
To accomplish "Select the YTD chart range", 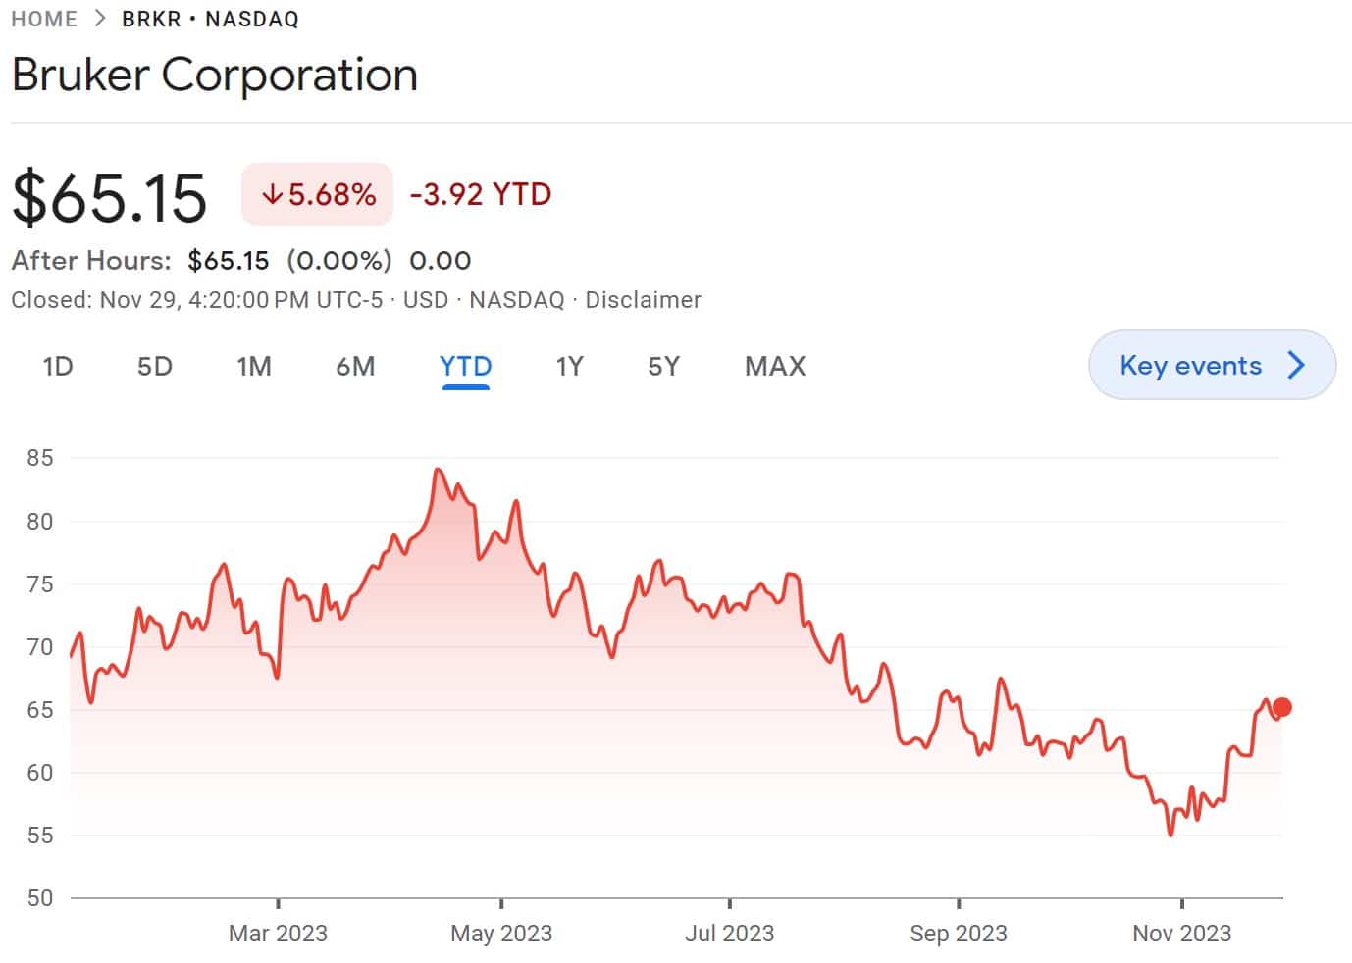I will tap(465, 366).
